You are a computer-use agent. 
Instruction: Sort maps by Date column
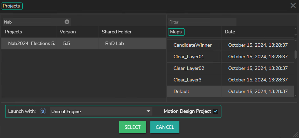230,32
